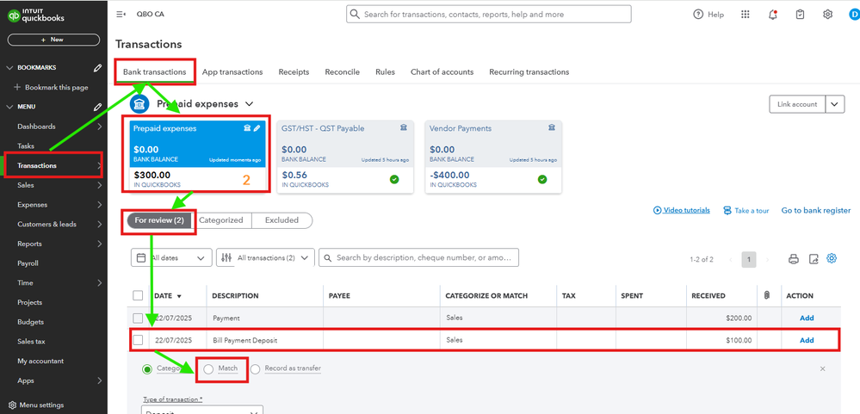Viewport: 860px width, 414px height.
Task: Open the notifications bell
Action: (773, 15)
